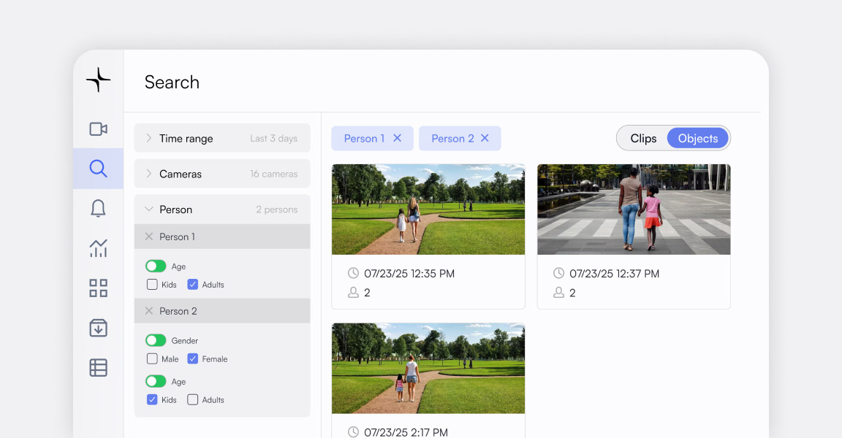Expand the Time range filter
The width and height of the screenshot is (842, 438).
click(x=222, y=138)
